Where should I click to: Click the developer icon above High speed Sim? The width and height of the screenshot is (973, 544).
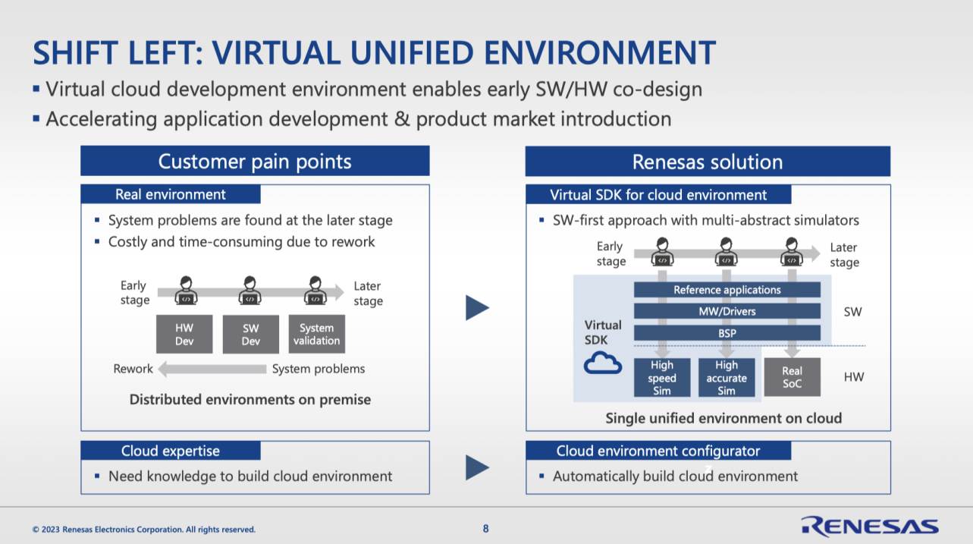coord(662,253)
